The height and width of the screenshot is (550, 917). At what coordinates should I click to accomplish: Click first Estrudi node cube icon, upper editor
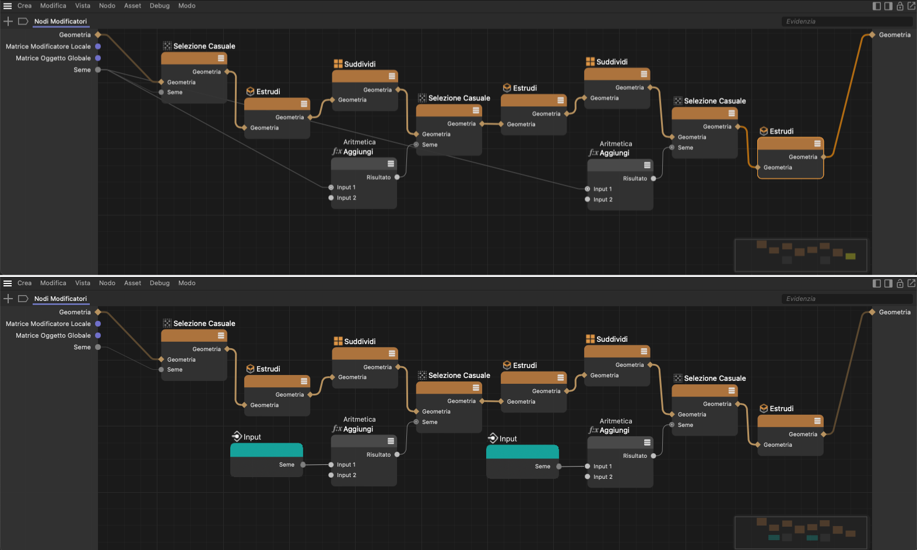pos(250,92)
